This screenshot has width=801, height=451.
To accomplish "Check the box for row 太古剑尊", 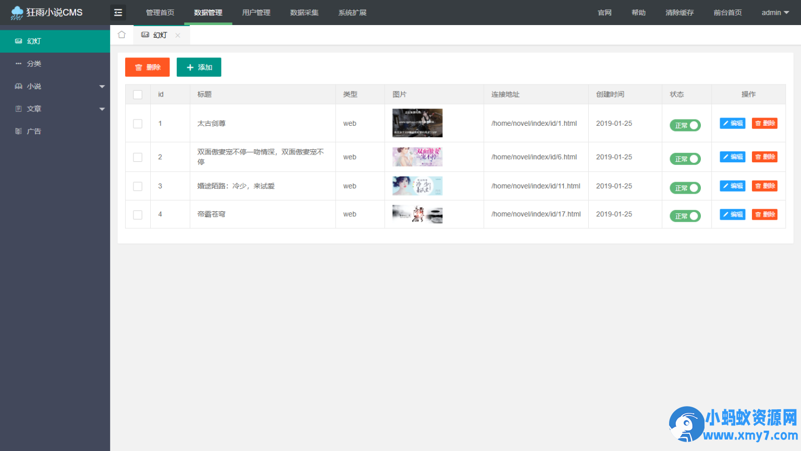I will click(138, 124).
